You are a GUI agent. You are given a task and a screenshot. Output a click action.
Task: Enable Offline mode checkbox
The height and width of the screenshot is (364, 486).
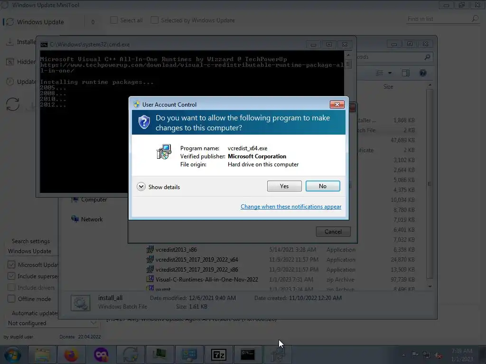pyautogui.click(x=11, y=299)
